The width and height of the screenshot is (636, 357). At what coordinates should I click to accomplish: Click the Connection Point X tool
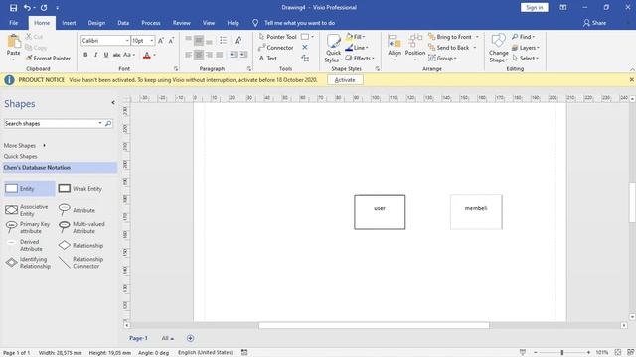pos(305,48)
